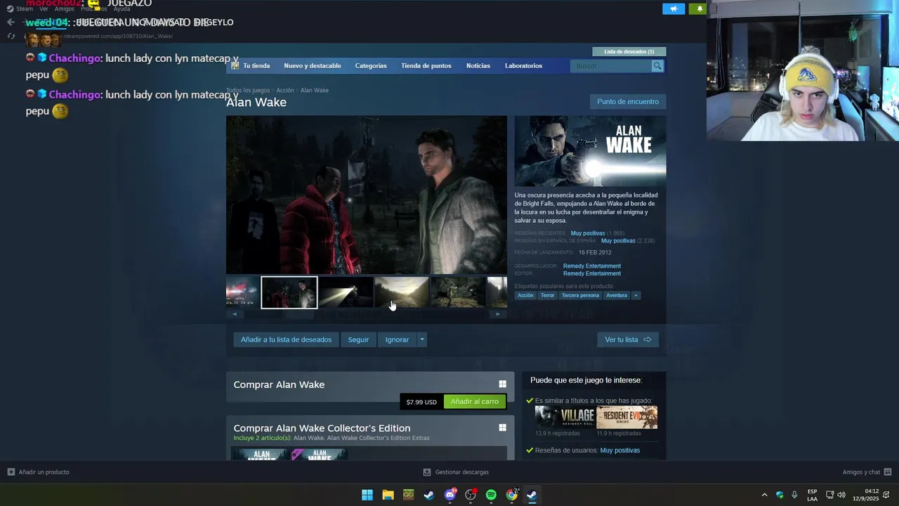Open the Minecraft taskbar icon
899x506 pixels.
(408, 495)
